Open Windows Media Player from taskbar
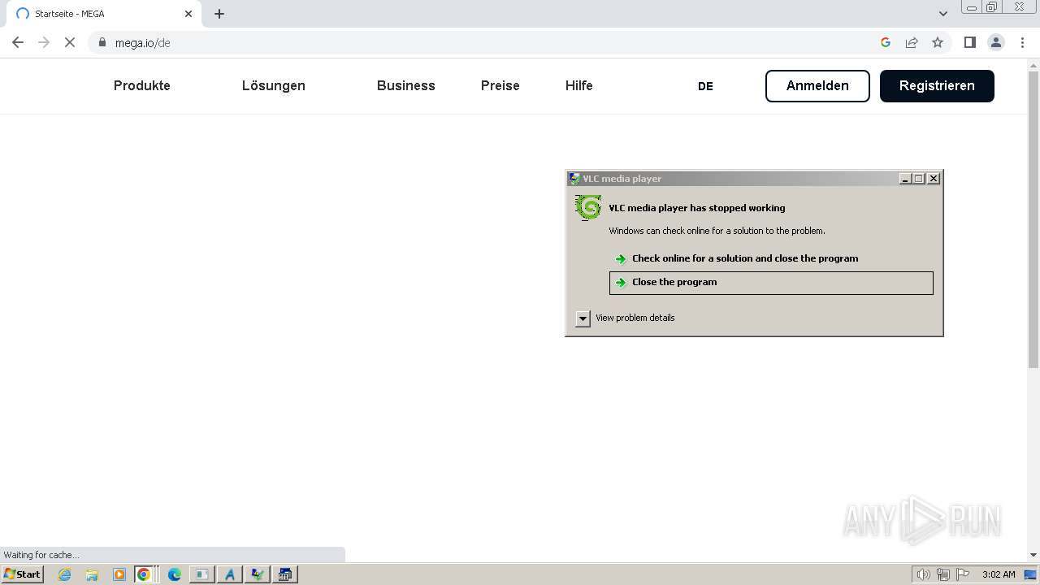Image resolution: width=1040 pixels, height=585 pixels. (119, 574)
